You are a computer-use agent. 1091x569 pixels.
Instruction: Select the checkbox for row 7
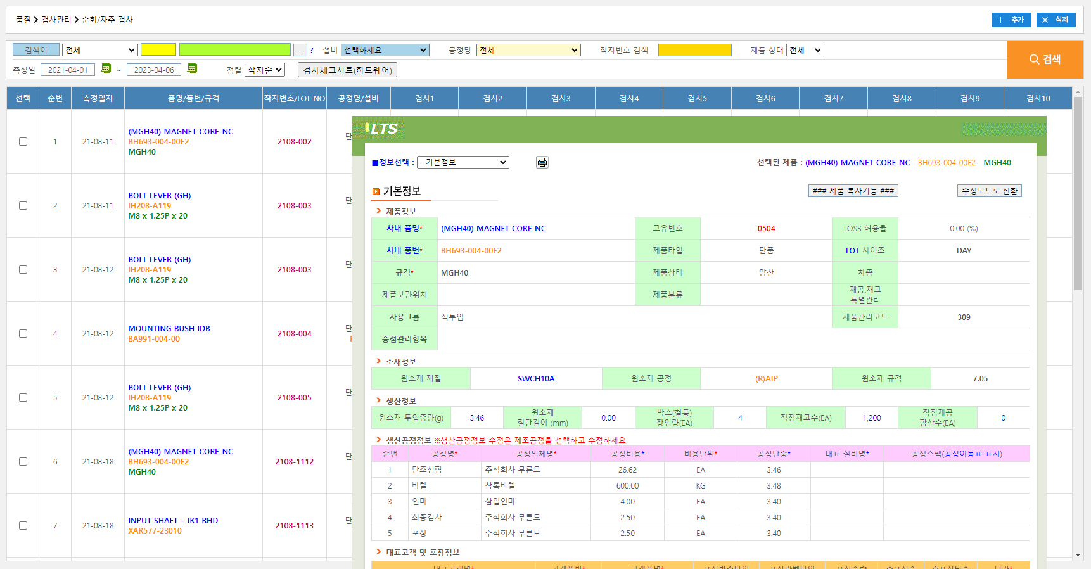(23, 526)
